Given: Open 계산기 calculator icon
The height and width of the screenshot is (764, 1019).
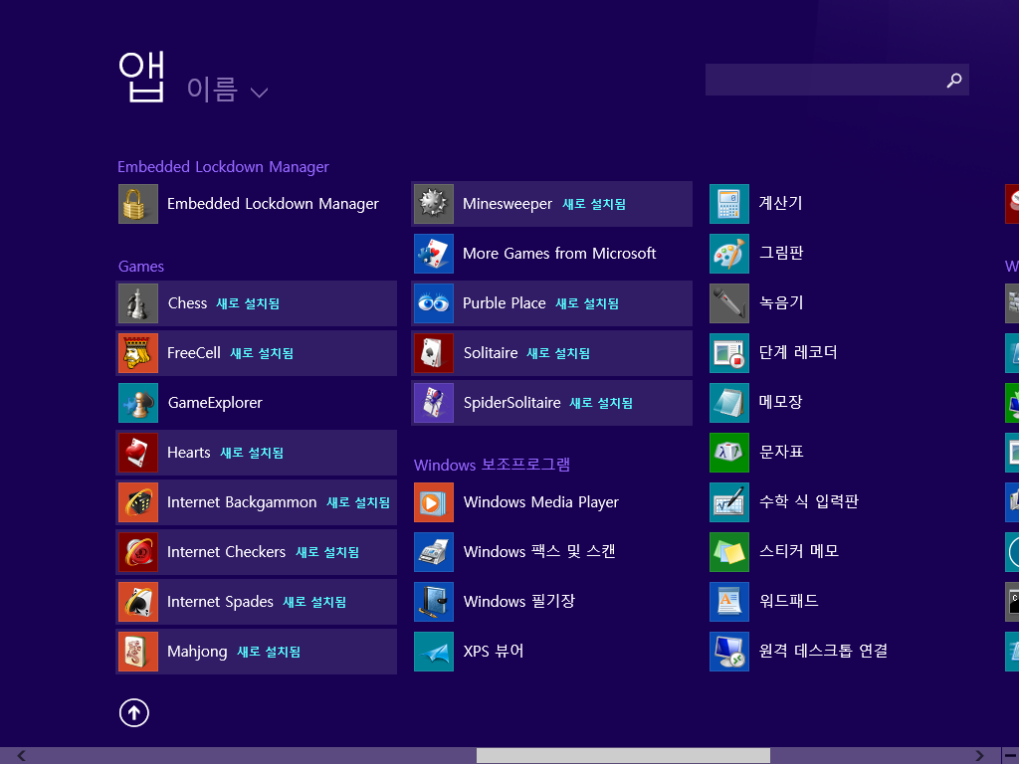Looking at the screenshot, I should [729, 204].
